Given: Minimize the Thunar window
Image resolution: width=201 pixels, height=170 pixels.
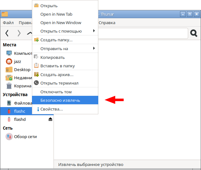Looking at the screenshot, I should 183,14.
